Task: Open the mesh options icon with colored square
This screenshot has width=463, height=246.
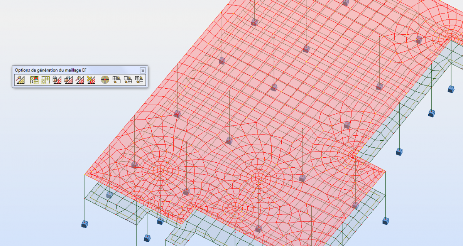Action: pos(34,80)
